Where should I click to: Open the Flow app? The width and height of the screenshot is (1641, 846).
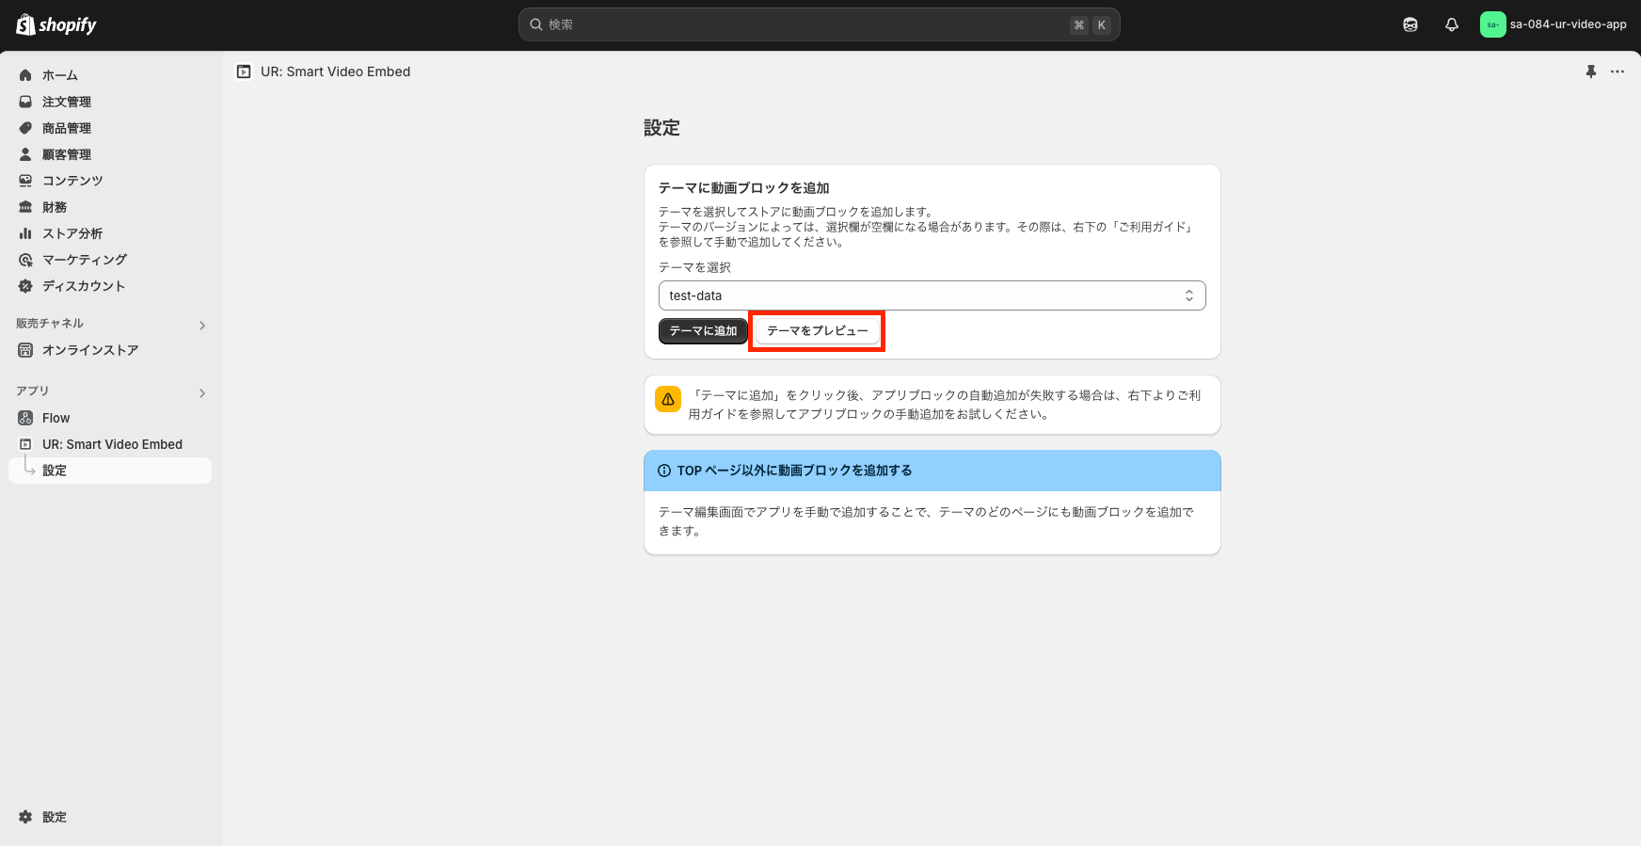(110, 418)
